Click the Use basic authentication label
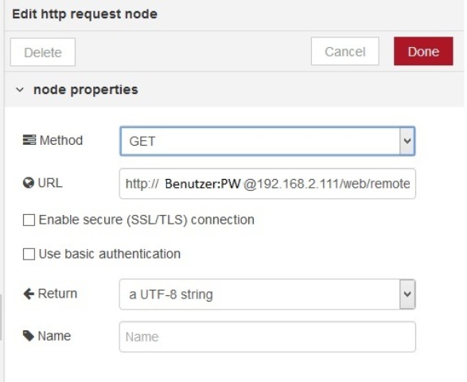 (110, 254)
